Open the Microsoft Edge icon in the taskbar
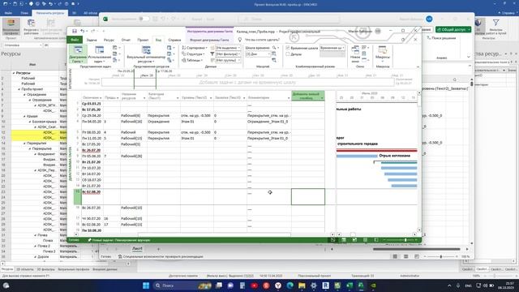Viewport: 519px width, 292px height. point(290,286)
